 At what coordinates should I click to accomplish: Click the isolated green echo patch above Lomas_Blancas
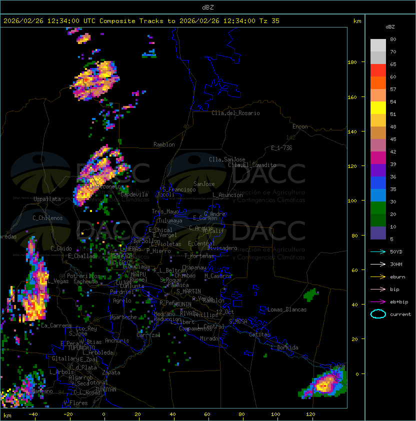coord(310,295)
